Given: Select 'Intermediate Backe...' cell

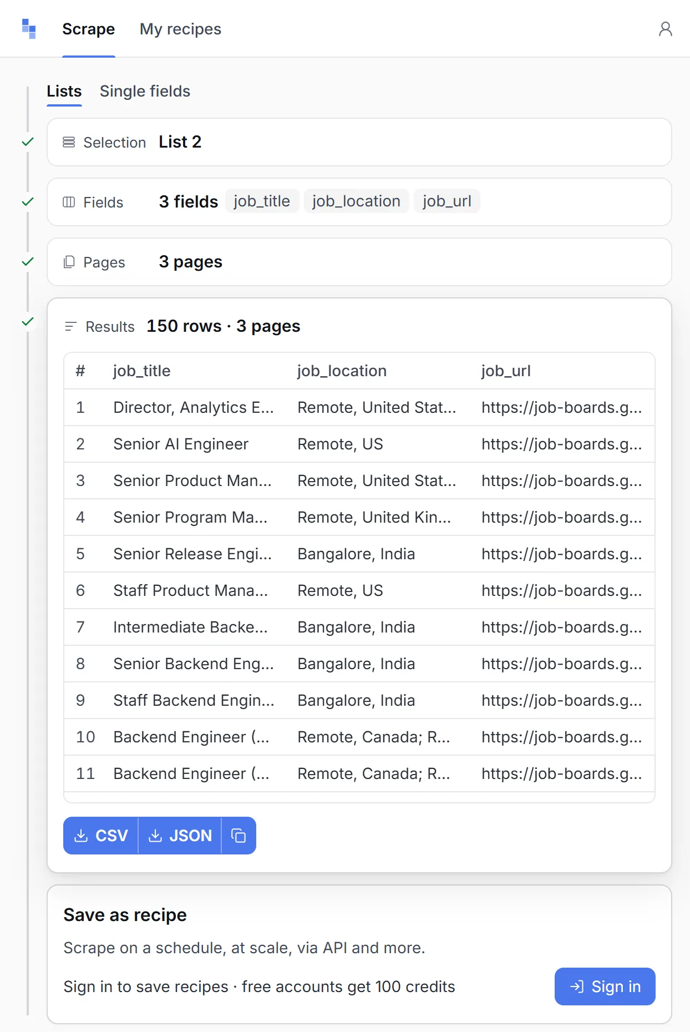Looking at the screenshot, I should pos(190,627).
